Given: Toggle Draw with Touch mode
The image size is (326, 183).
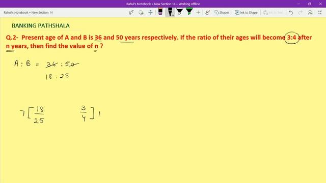Looking at the screenshot, I should [x=207, y=12].
